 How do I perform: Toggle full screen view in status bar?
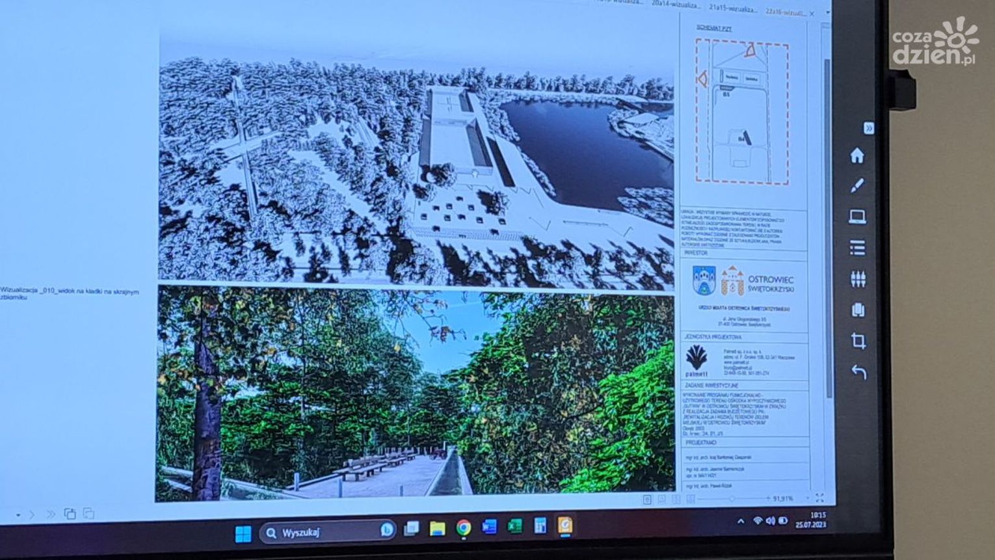pos(819,498)
